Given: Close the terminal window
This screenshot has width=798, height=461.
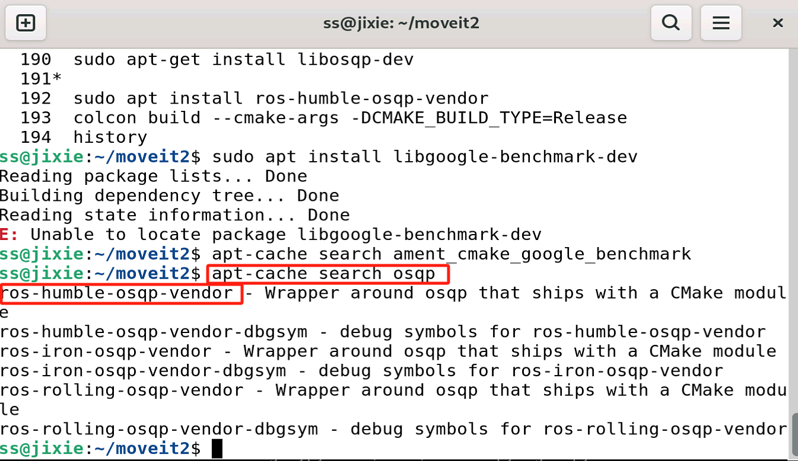Looking at the screenshot, I should (x=778, y=23).
